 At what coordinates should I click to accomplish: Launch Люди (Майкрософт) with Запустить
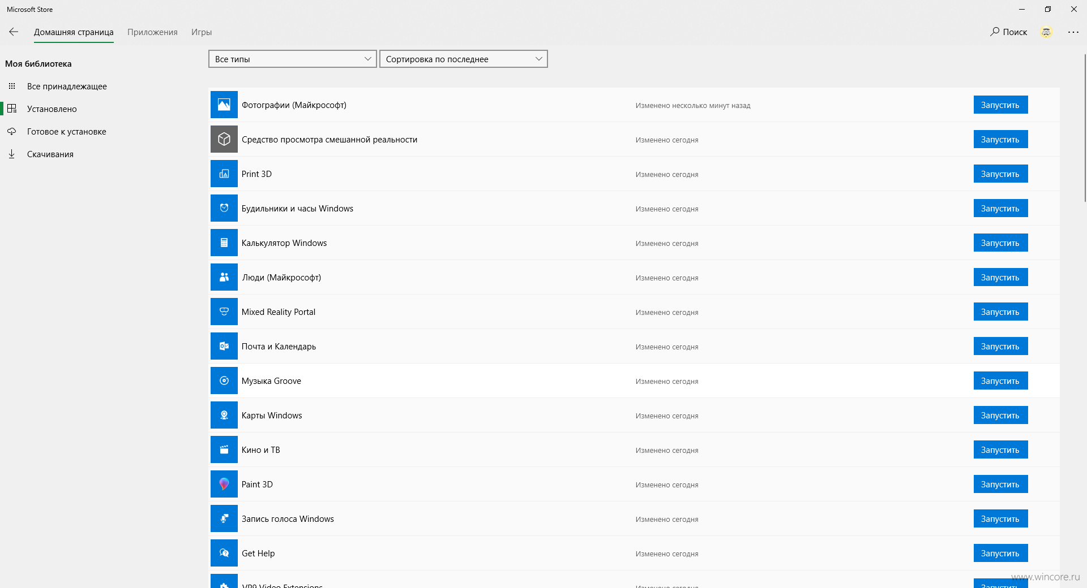pos(1000,277)
